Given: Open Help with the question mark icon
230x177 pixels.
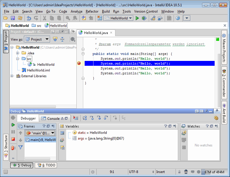Looking at the screenshot, I should [178, 18].
